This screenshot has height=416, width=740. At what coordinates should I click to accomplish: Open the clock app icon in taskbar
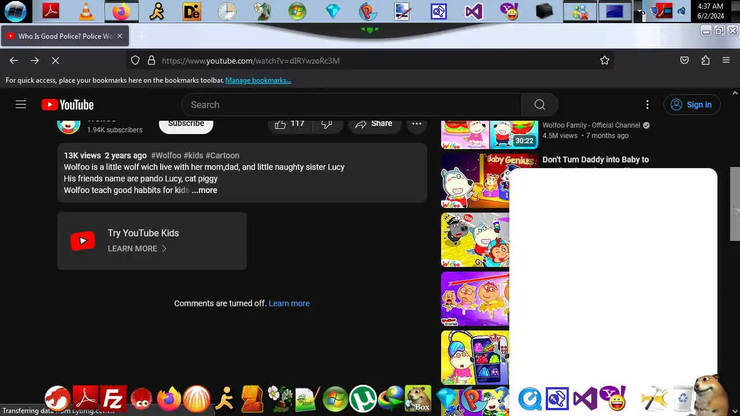(227, 11)
